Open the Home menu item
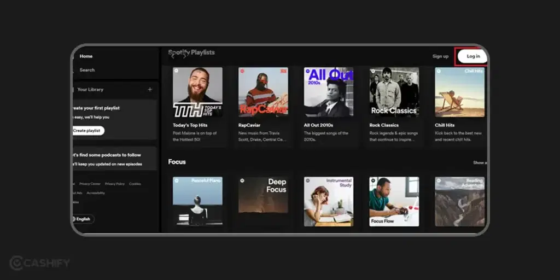 click(x=86, y=56)
